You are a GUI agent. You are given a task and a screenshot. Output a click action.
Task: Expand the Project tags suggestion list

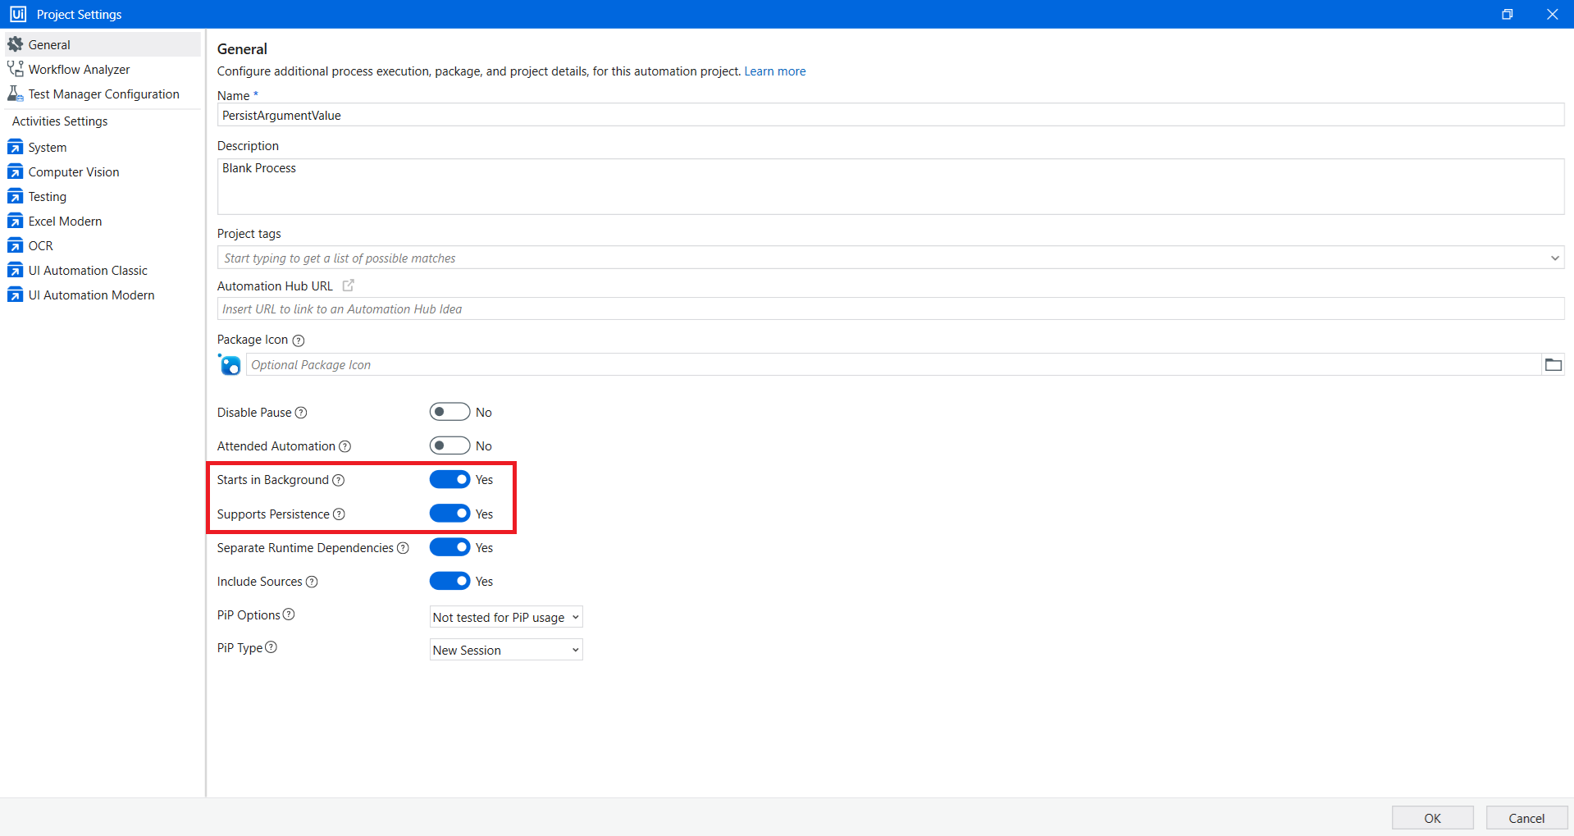point(1554,257)
